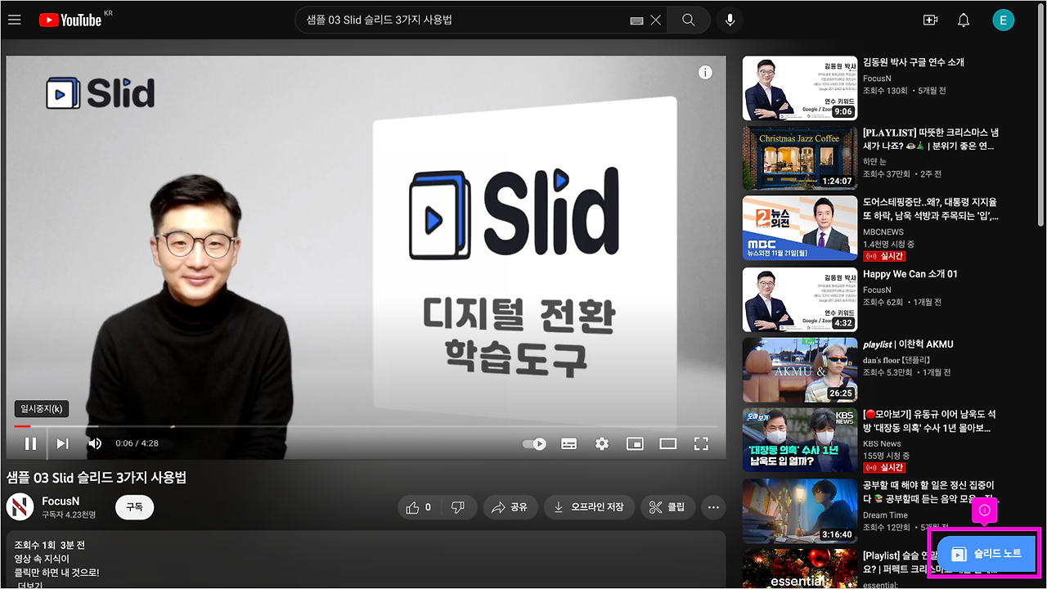Open notifications via the bell icon

tap(964, 20)
